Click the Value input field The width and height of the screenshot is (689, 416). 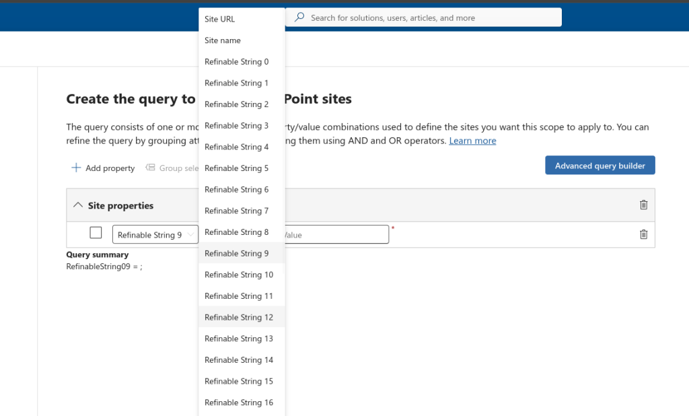click(x=336, y=234)
